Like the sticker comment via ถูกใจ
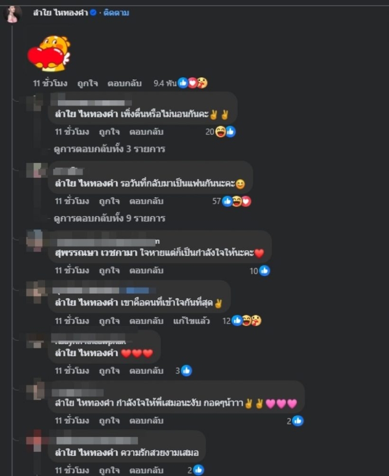Image resolution: width=389 pixels, height=476 pixels. coord(88,83)
